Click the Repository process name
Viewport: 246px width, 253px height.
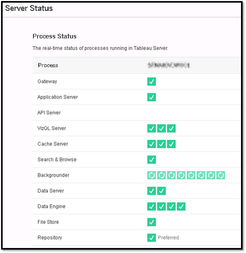coord(50,237)
